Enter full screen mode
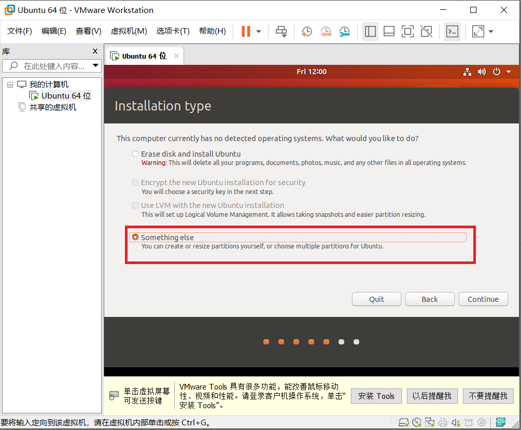The height and width of the screenshot is (430, 521). coord(407,32)
